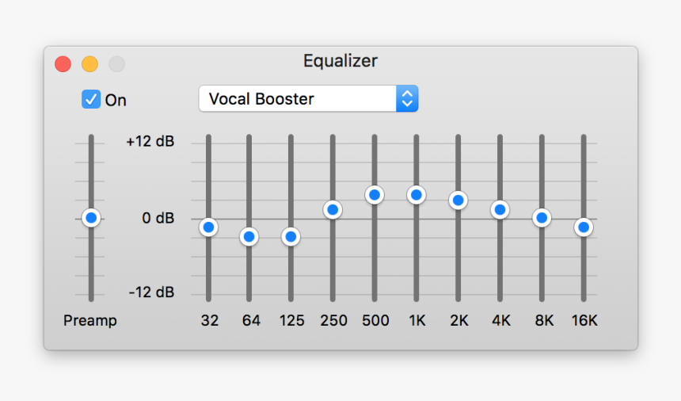Click the 8K frequency label

tap(544, 321)
